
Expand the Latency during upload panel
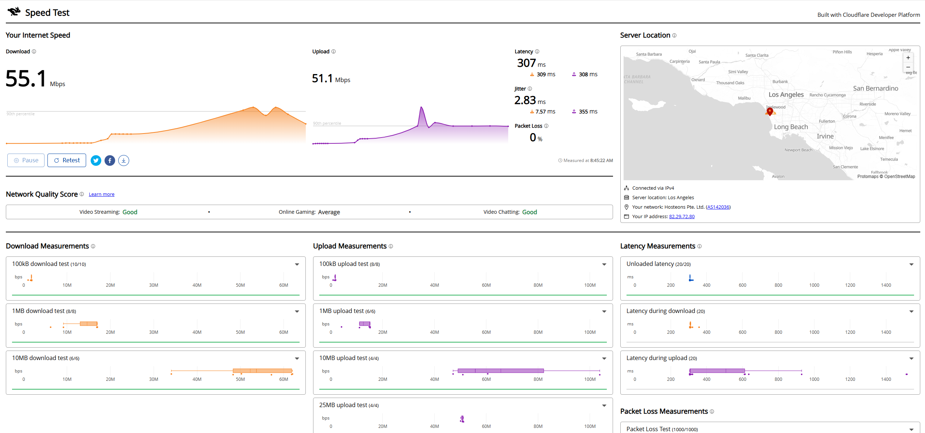point(911,359)
